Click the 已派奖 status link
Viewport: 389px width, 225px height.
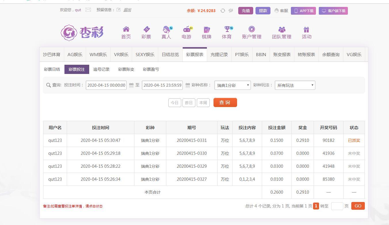354,140
